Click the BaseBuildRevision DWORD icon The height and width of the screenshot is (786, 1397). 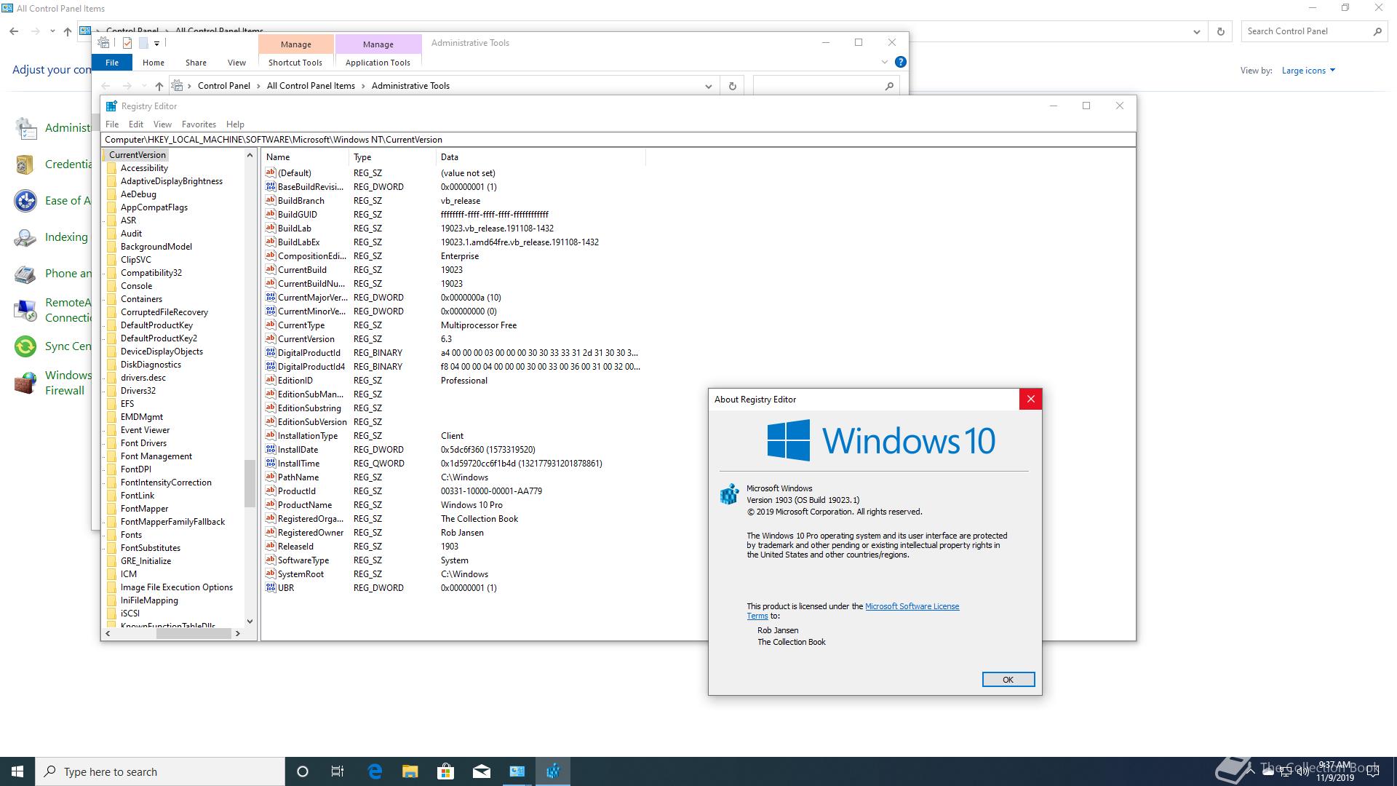click(x=271, y=186)
